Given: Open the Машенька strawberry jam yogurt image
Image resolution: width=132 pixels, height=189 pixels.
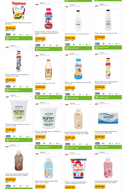Looking at the screenshot, I should (x=78, y=168).
